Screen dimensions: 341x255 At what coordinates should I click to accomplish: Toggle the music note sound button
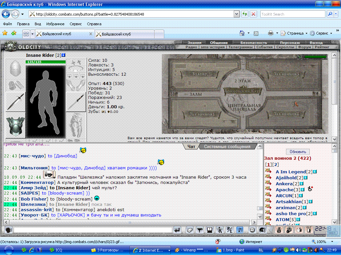click(240, 230)
